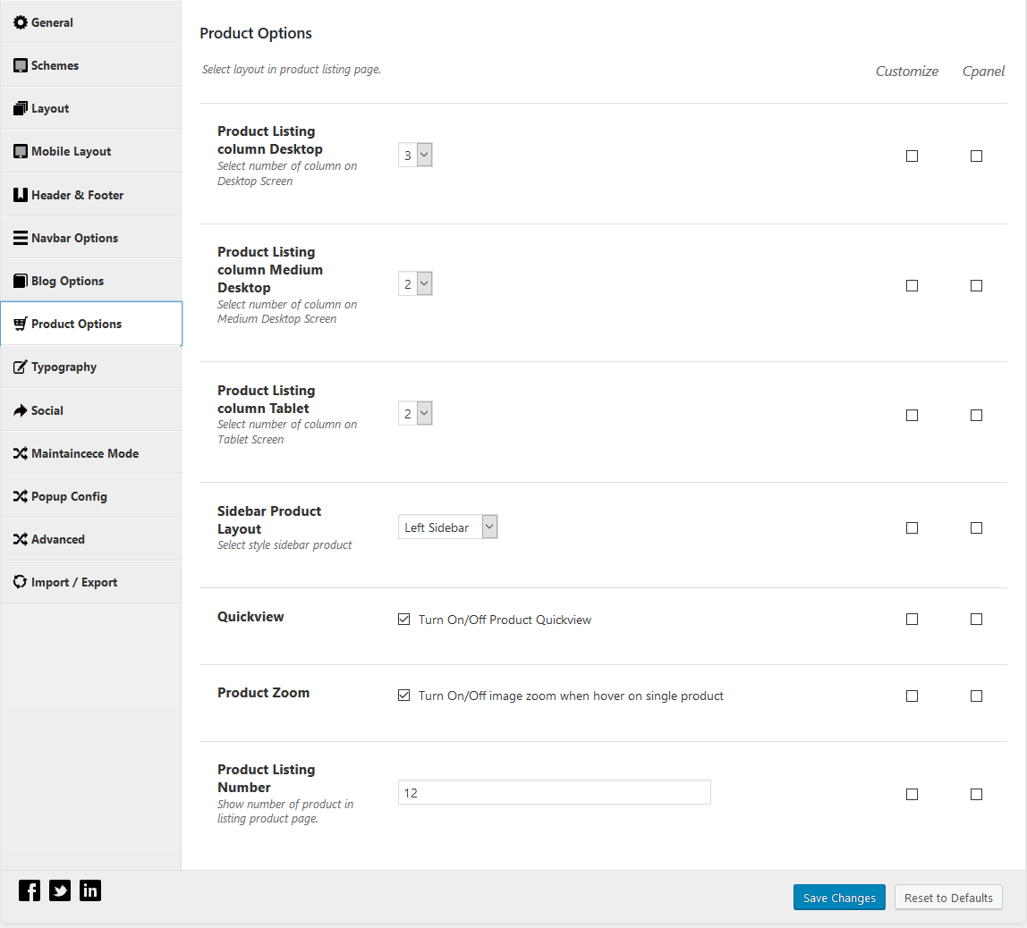
Task: Open Product Listing column Desktop dropdown
Action: pos(415,156)
